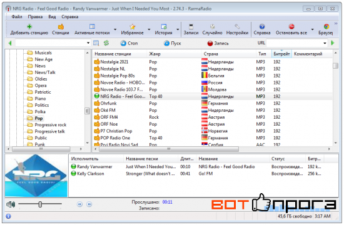Open the Favorites star icon
This screenshot has width=344, height=225.
pyautogui.click(x=133, y=27)
